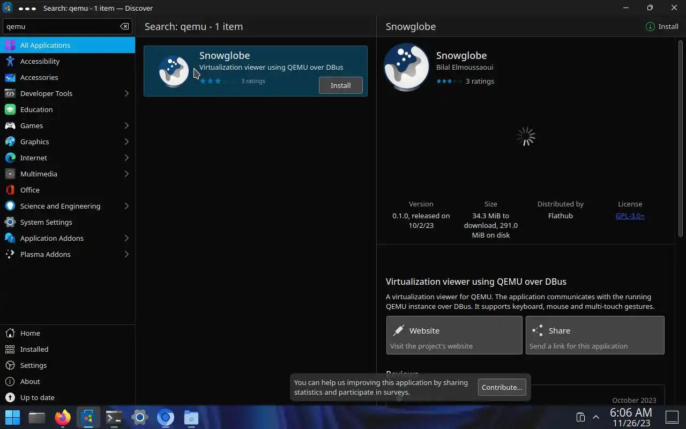Expand the Plasma Addons arrow
Screen dimensions: 686x429
[x=126, y=254]
